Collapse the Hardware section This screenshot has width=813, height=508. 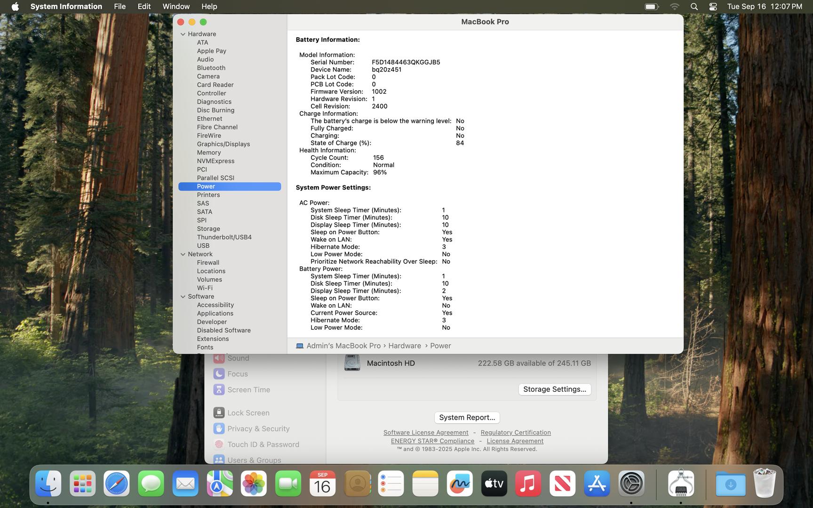183,34
